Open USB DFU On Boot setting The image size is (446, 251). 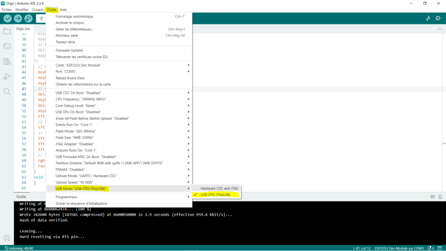point(119,112)
